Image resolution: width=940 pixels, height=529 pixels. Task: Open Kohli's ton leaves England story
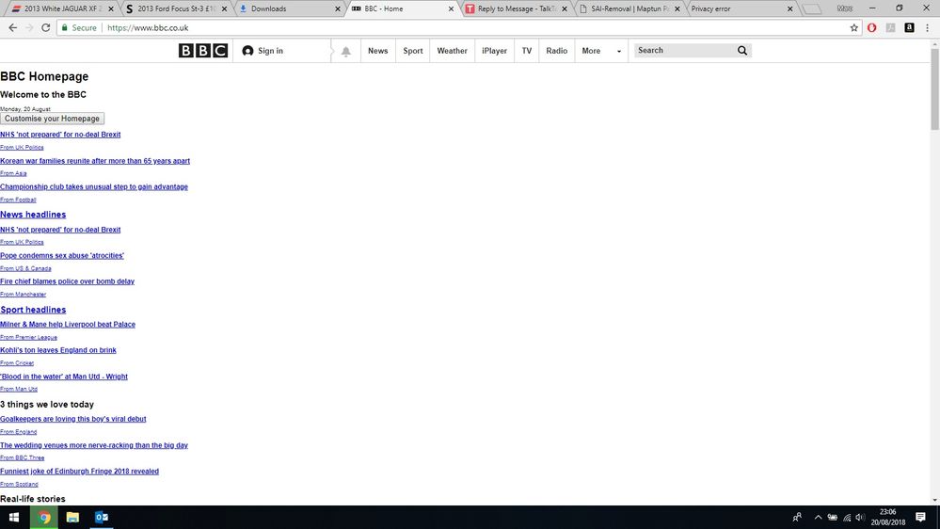pyautogui.click(x=58, y=350)
